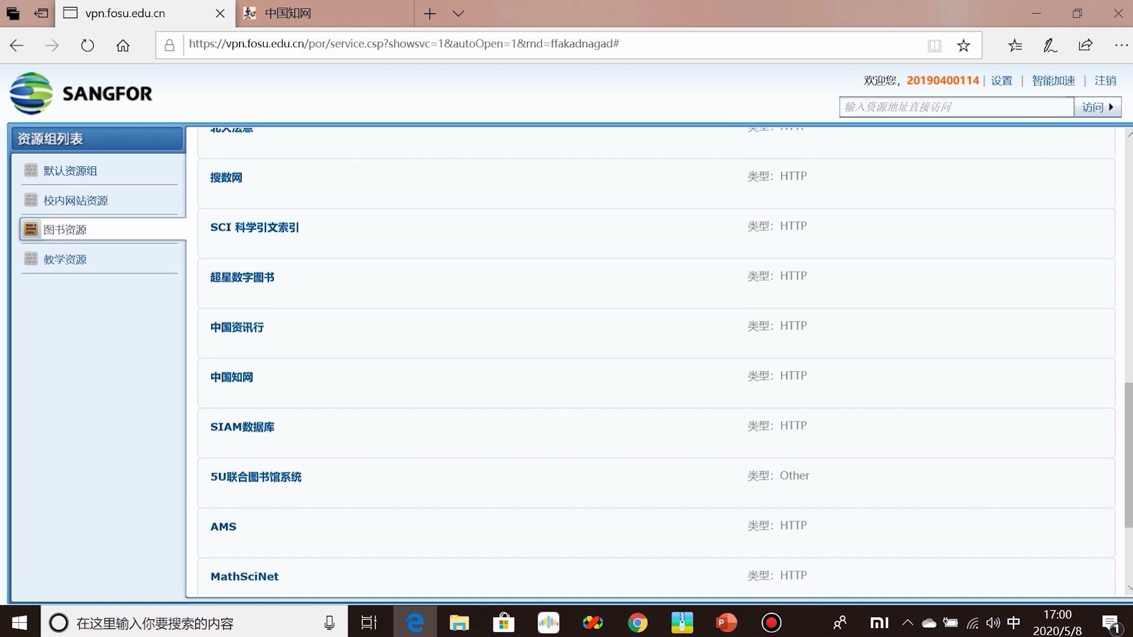Open the Windows Start menu

tap(19, 622)
